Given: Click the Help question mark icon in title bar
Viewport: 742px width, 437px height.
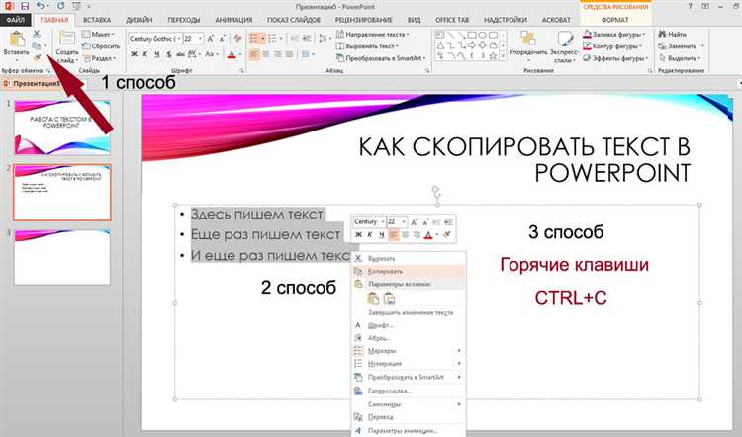Looking at the screenshot, I should pyautogui.click(x=691, y=6).
